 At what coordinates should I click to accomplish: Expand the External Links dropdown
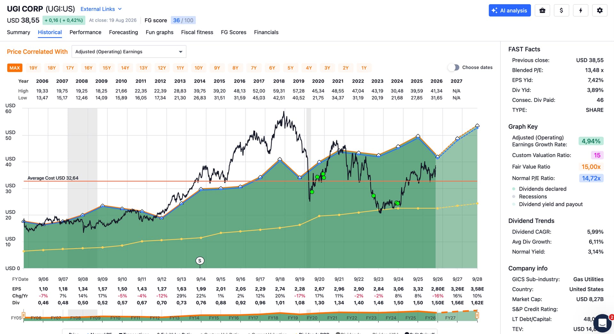(x=101, y=9)
